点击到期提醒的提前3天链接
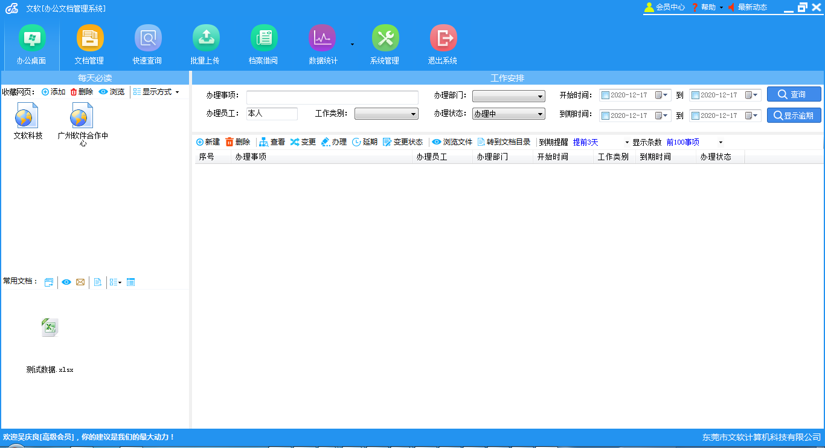 (x=585, y=142)
